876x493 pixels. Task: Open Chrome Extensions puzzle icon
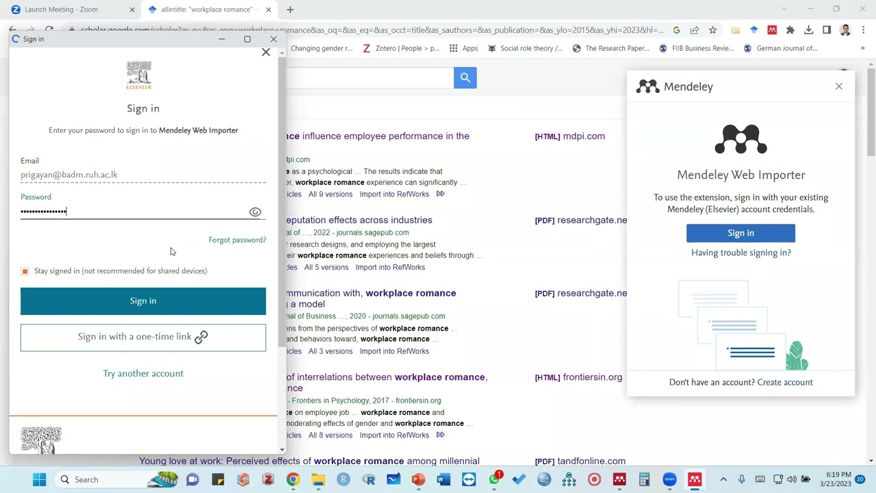[x=790, y=30]
